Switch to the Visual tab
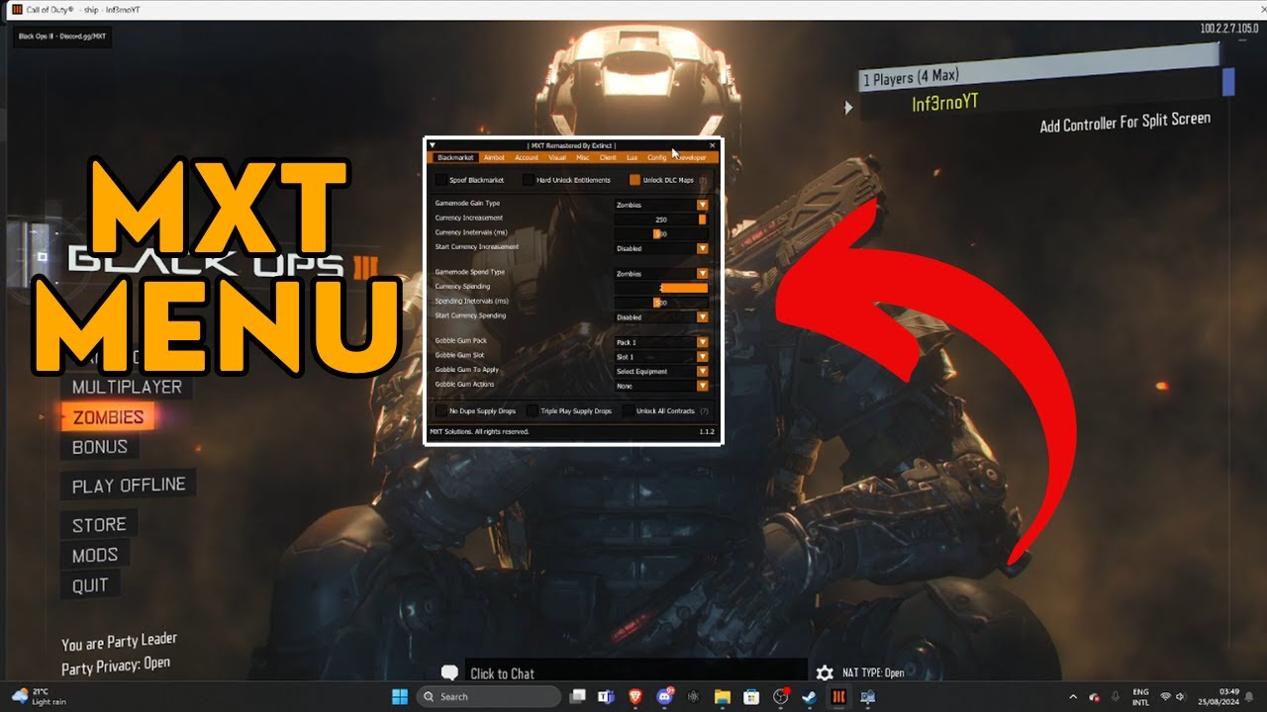The width and height of the screenshot is (1267, 712). 557,157
